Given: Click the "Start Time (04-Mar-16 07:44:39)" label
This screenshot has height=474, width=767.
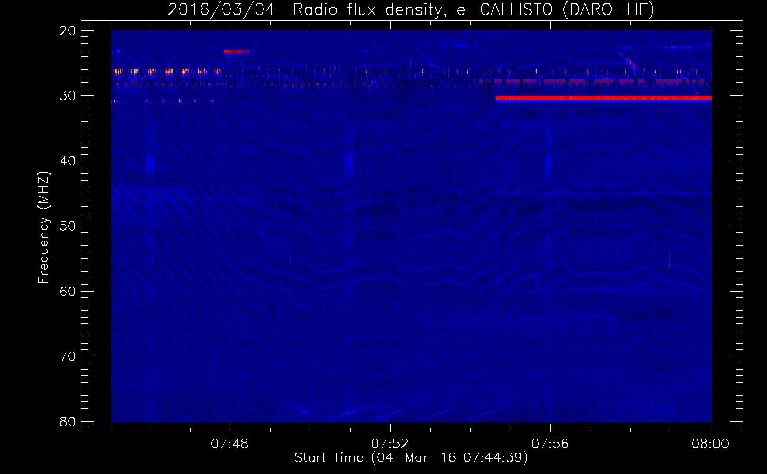Looking at the screenshot, I should 411,458.
